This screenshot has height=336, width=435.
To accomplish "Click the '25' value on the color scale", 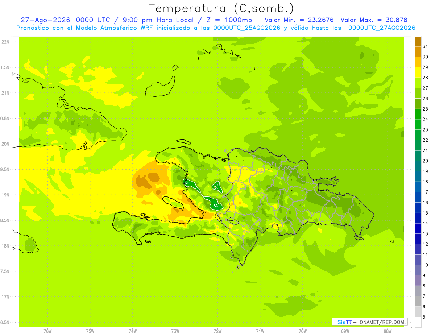I will [426, 109].
